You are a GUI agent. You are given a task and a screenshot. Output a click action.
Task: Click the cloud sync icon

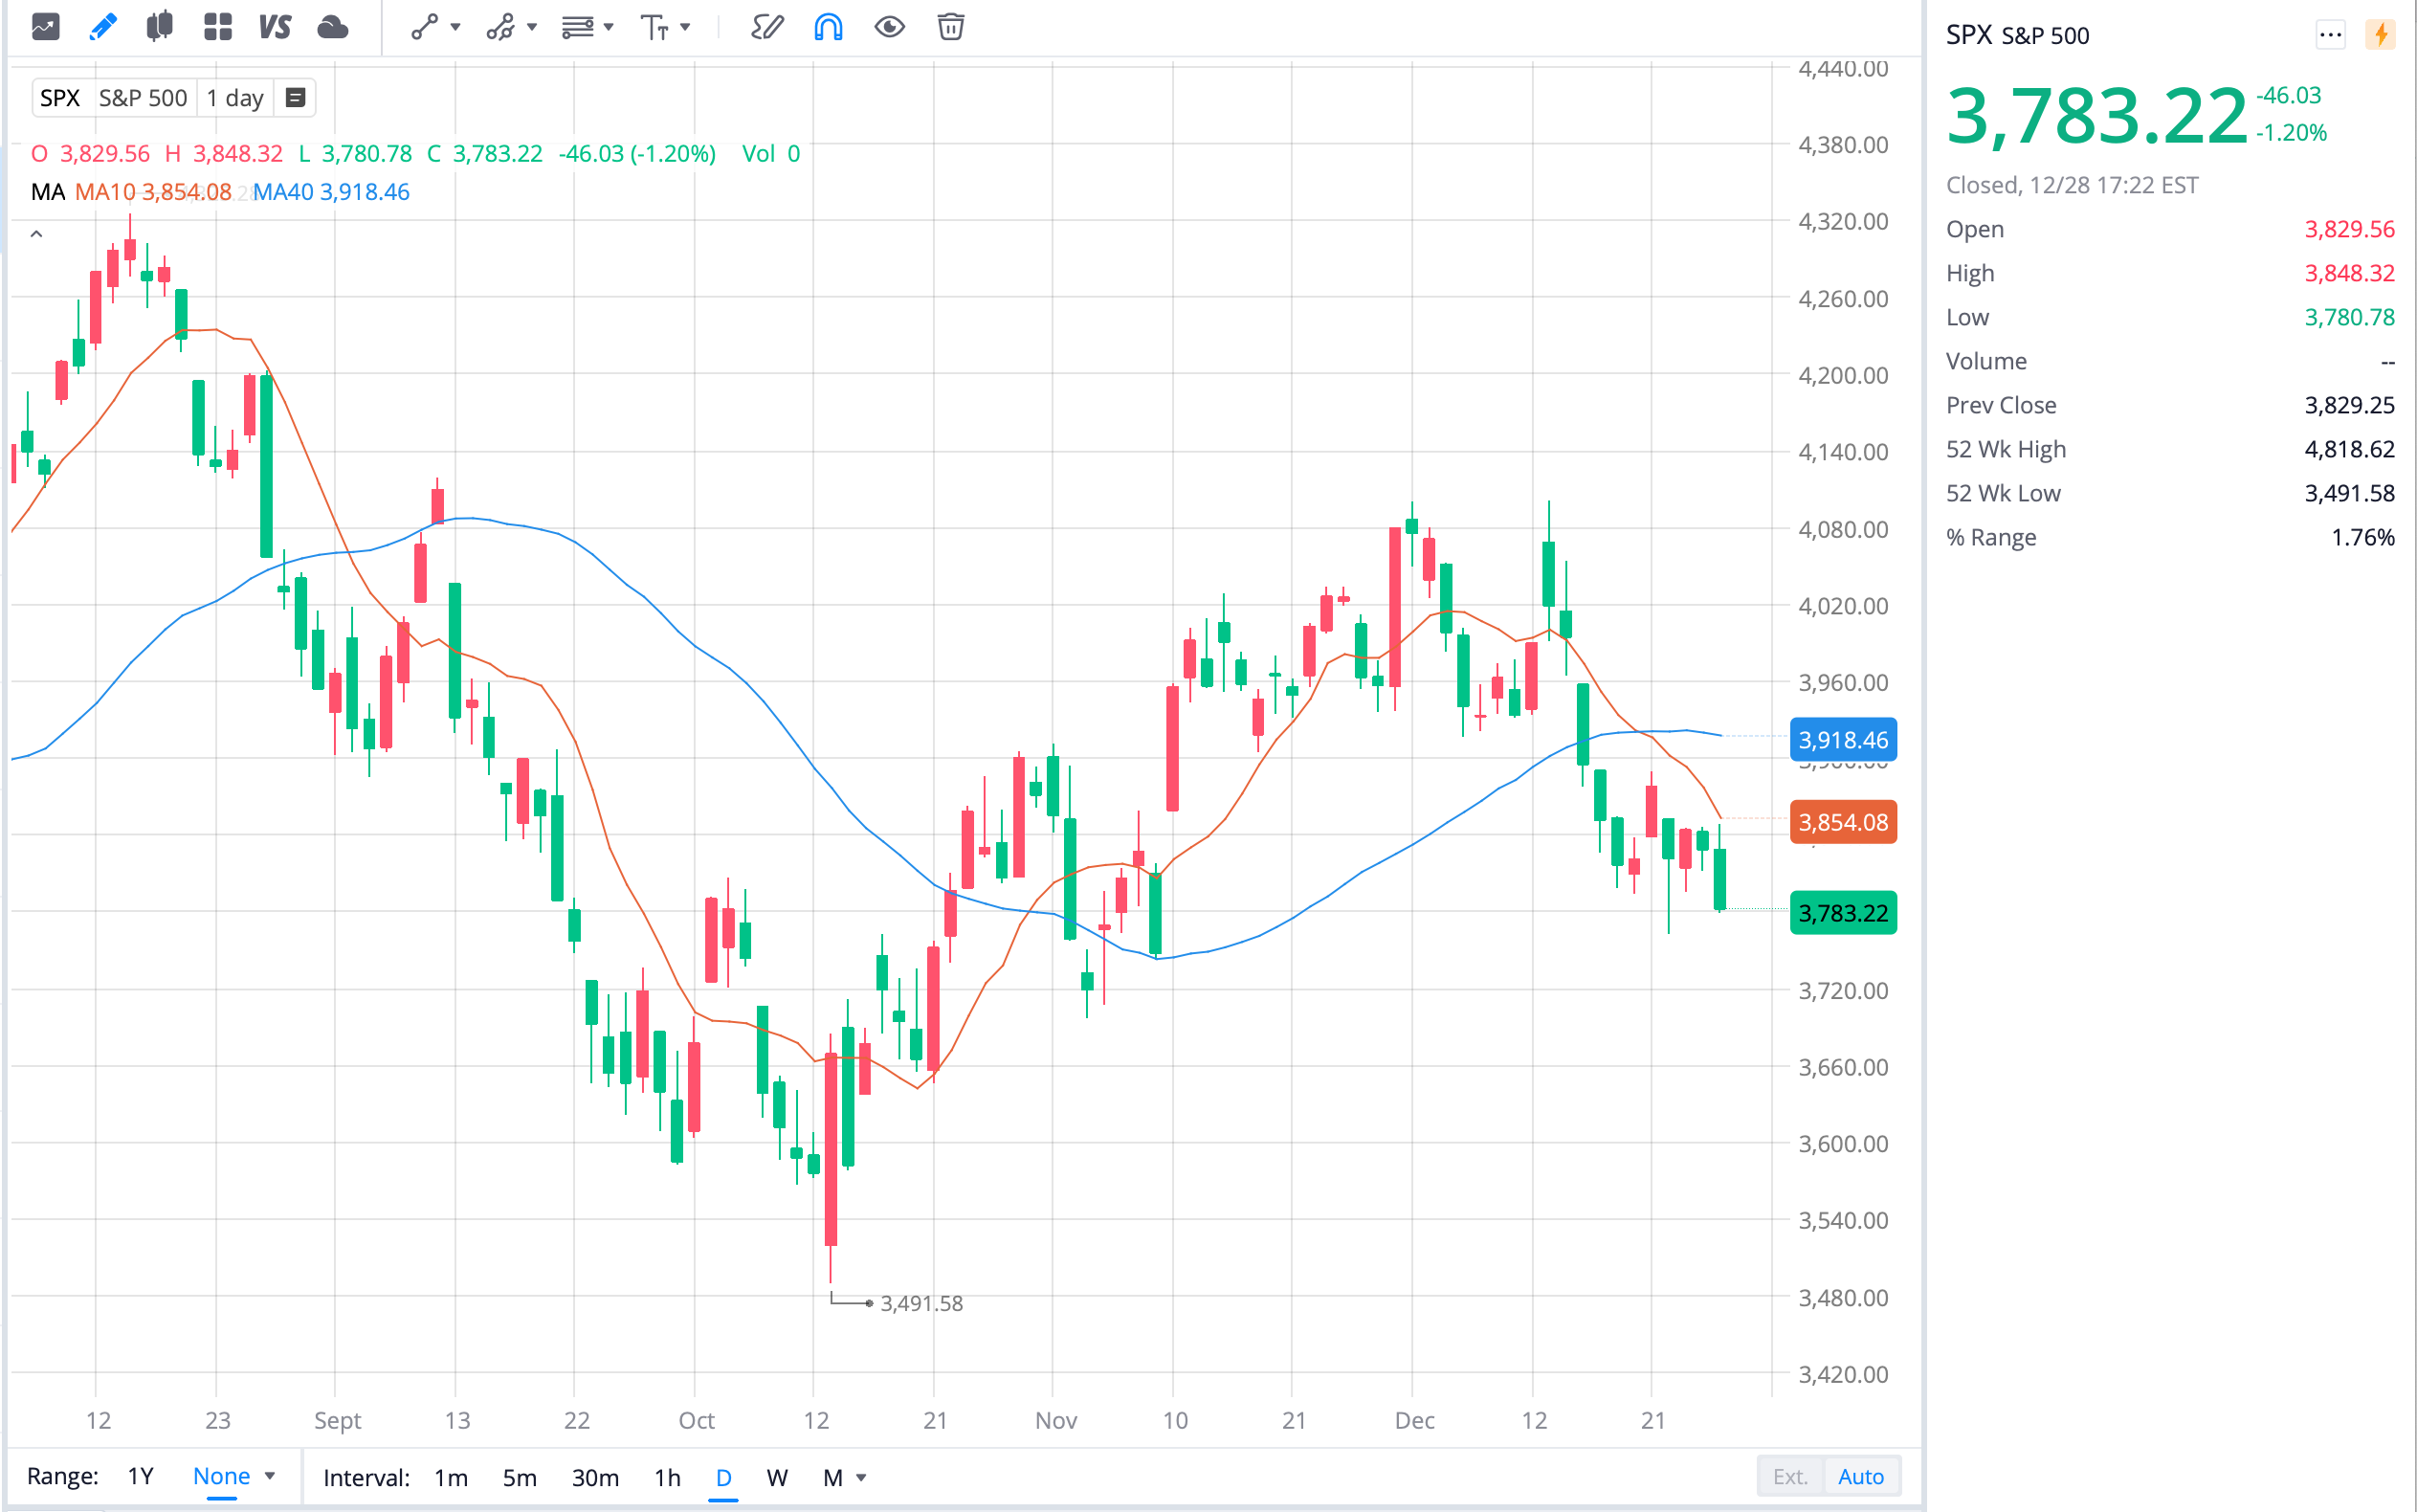(333, 27)
